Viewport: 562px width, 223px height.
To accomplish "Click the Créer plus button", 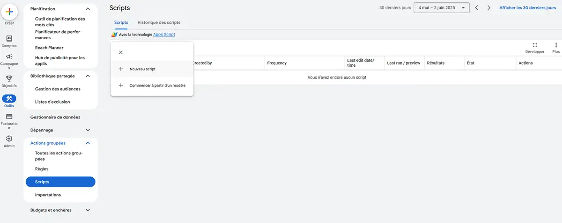I will click(x=9, y=12).
